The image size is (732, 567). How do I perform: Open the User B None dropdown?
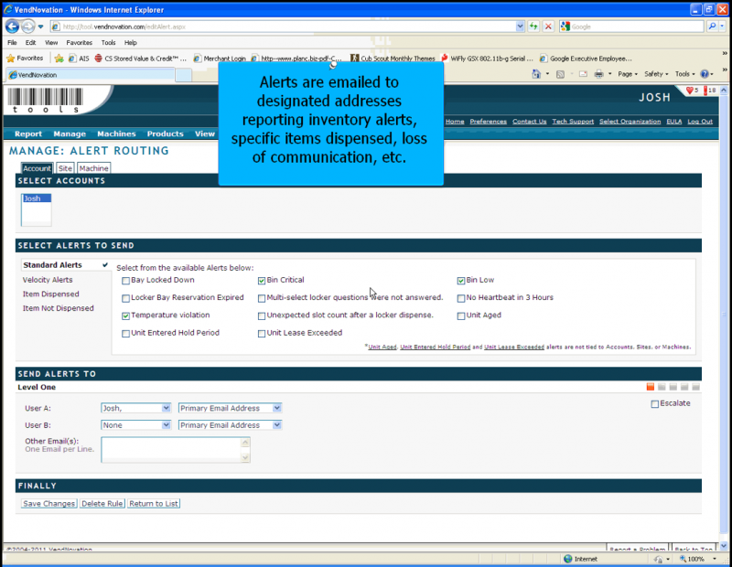pos(135,425)
